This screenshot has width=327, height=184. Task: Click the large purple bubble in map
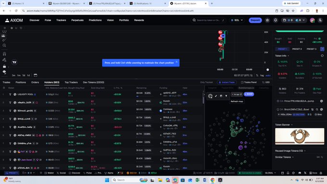click(x=240, y=148)
